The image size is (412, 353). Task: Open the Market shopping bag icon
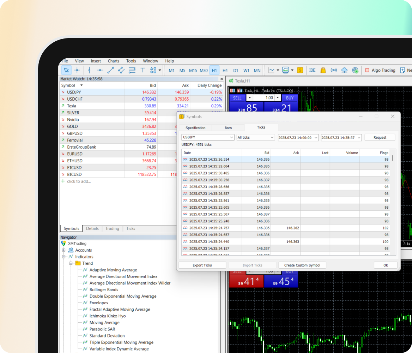coord(323,70)
